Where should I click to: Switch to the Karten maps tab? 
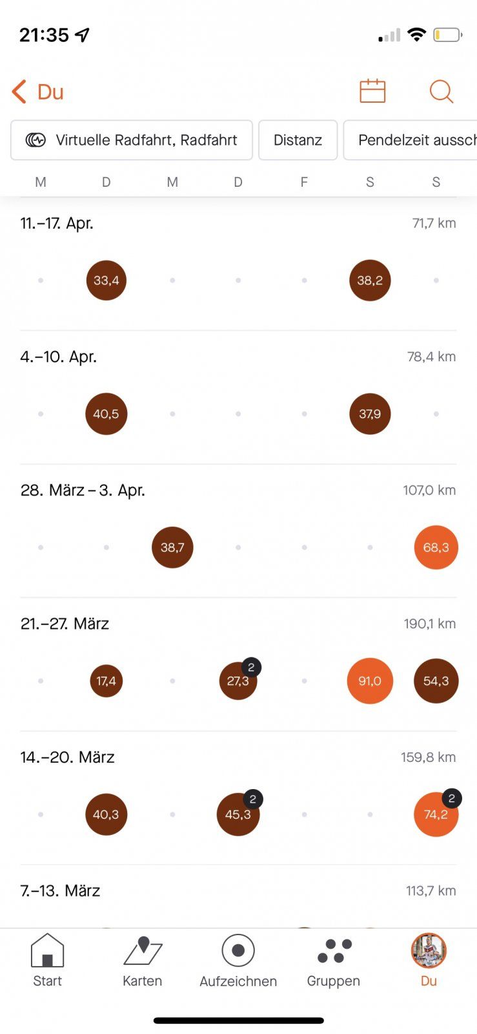tap(143, 960)
